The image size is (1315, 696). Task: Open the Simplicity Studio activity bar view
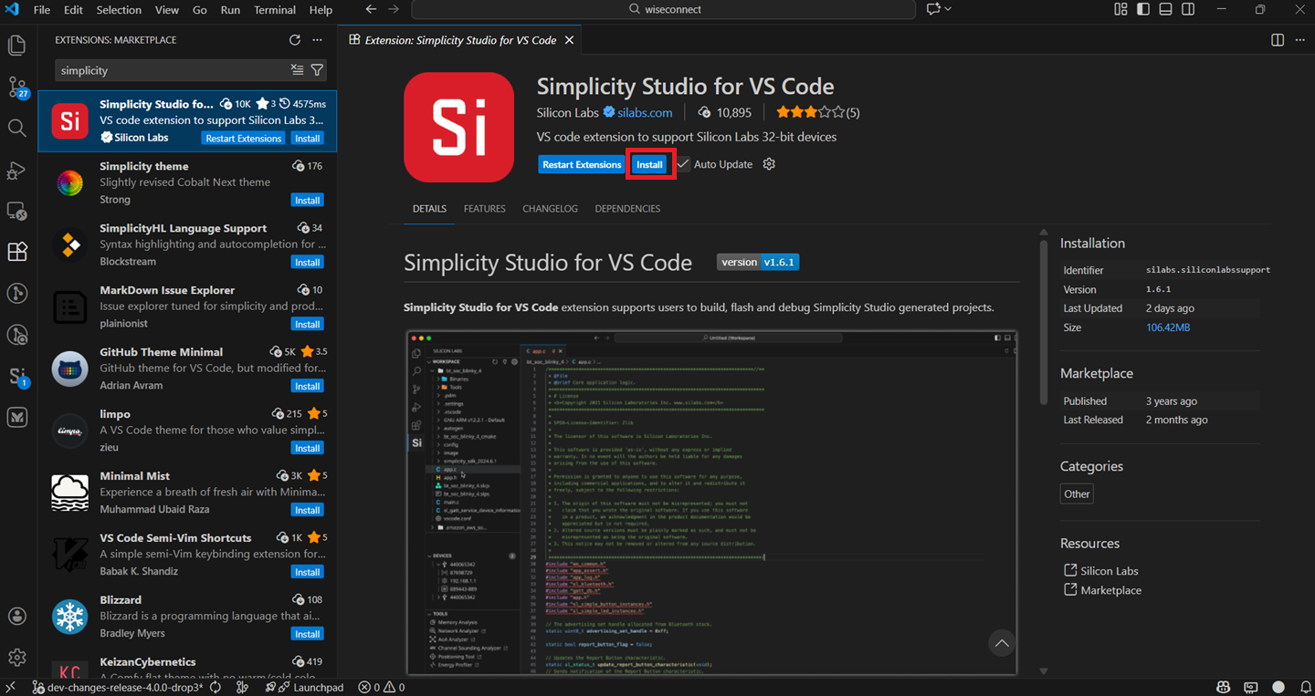point(16,375)
